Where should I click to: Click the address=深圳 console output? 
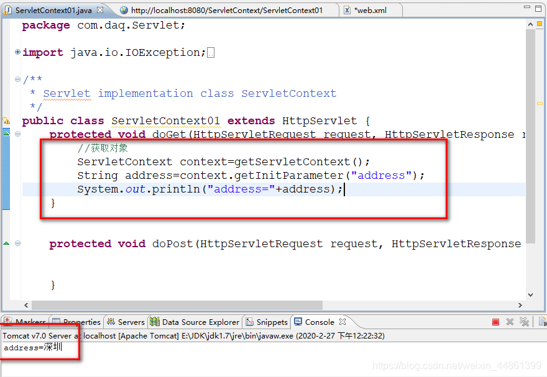[x=33, y=347]
